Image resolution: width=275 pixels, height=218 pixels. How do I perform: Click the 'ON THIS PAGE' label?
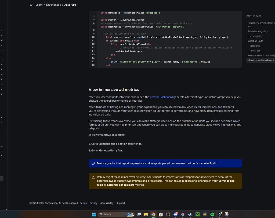(x=254, y=16)
